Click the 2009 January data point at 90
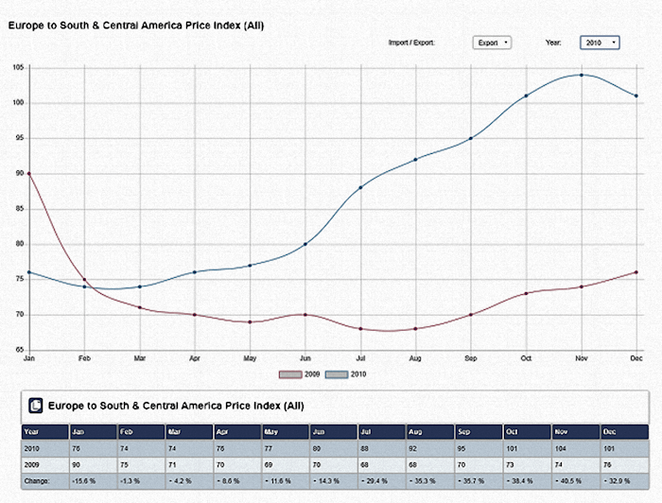662x503 pixels. tap(28, 173)
